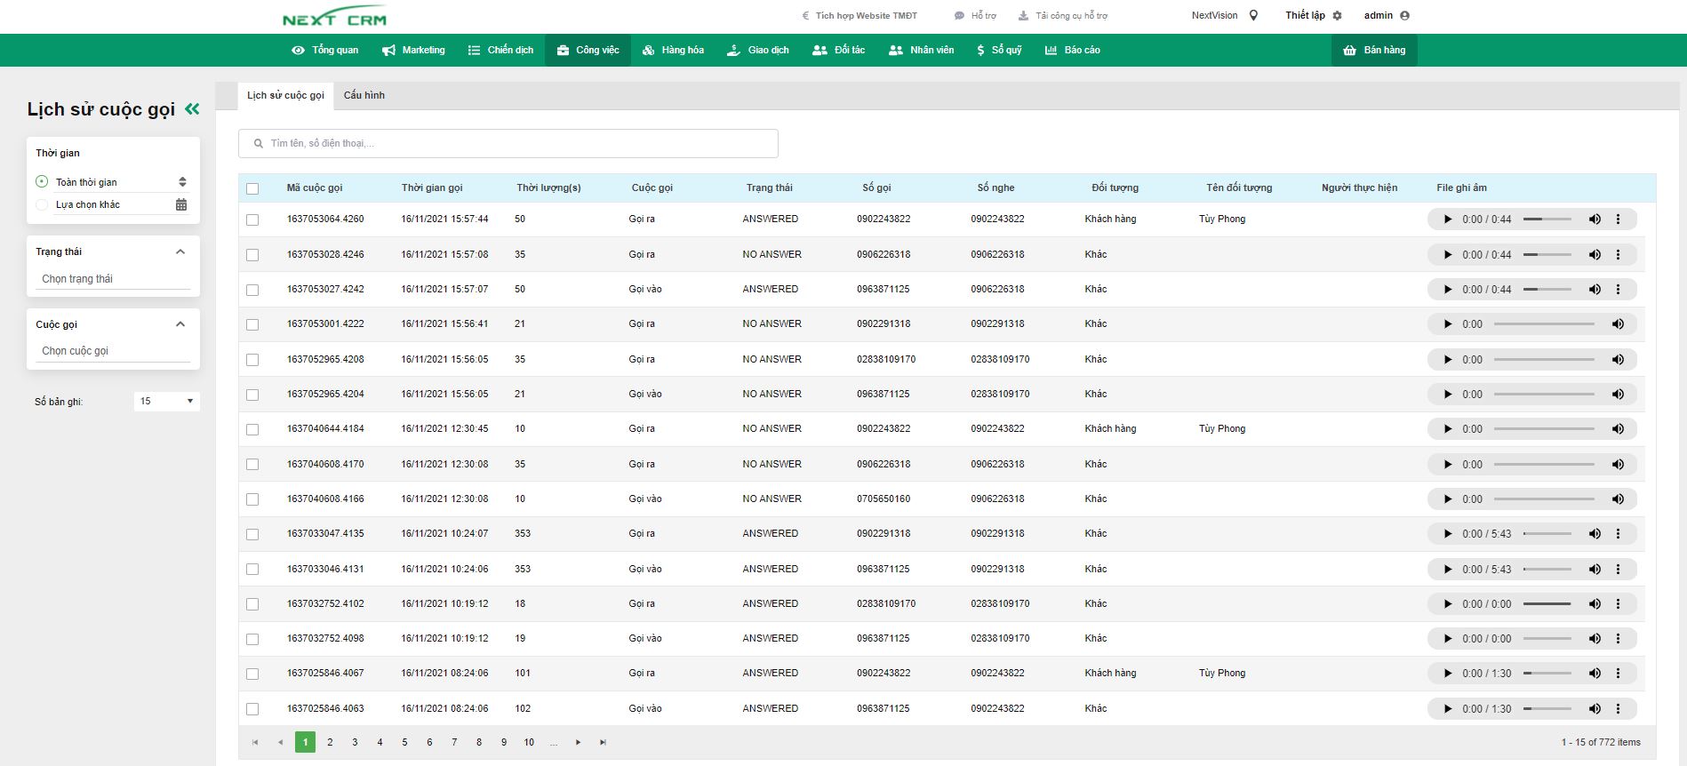Collapse the Lịch sử cuộc gọi sidebar
This screenshot has width=1687, height=766.
pos(192,109)
